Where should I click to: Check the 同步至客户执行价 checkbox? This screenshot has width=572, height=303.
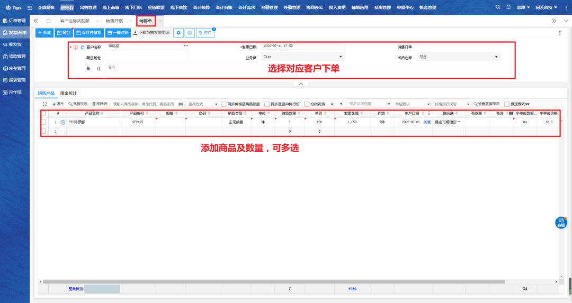(267, 104)
